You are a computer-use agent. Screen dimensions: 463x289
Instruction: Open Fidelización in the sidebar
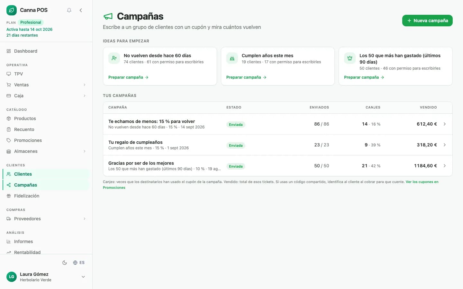click(x=46, y=196)
